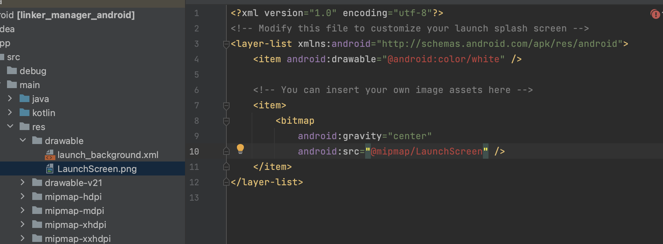The image size is (663, 244).
Task: Fold the layer-list tag at line 3
Action: coord(226,44)
